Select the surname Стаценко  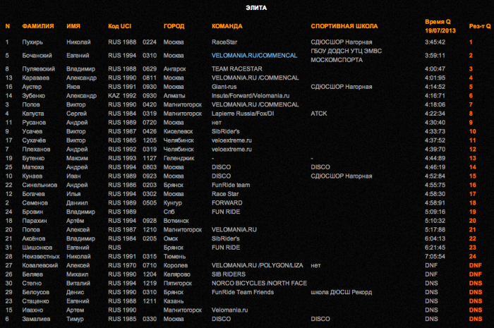35,301
